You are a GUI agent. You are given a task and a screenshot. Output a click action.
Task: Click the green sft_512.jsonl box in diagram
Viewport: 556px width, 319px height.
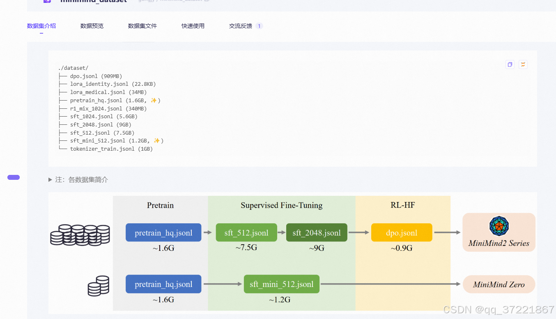click(246, 232)
